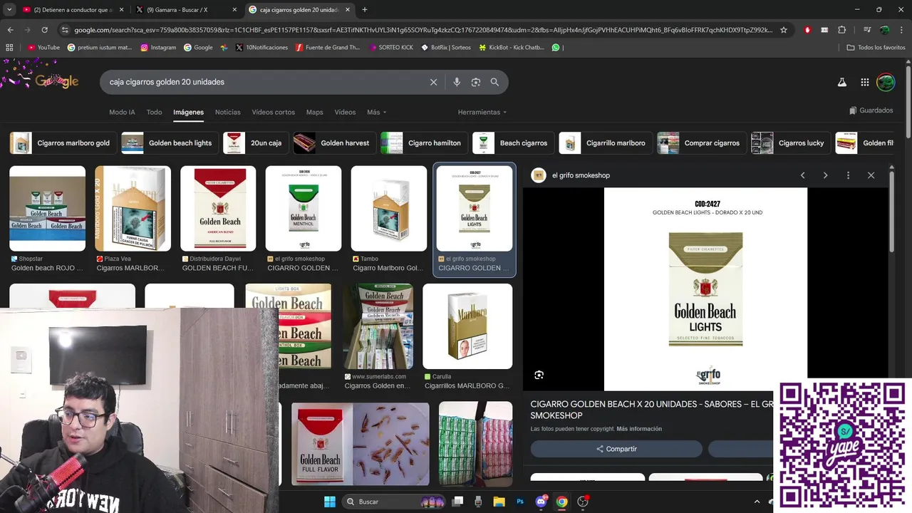The image size is (912, 513).
Task: Open the Shopstar Golden beach ROJO thumbnail
Action: [x=47, y=209]
